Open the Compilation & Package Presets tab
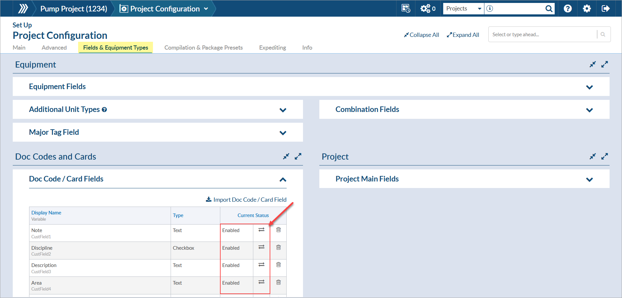This screenshot has height=298, width=622. point(204,48)
